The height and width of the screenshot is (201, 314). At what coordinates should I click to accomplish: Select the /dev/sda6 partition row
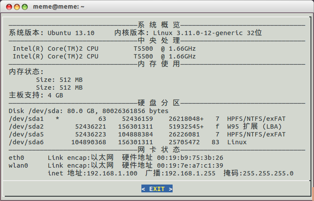pyautogui.click(x=128, y=142)
